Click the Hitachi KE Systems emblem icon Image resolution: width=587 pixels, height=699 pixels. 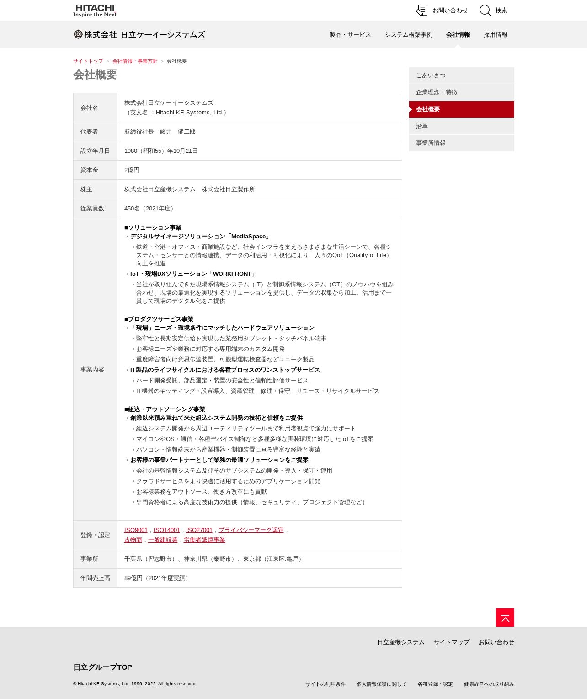[x=78, y=34]
